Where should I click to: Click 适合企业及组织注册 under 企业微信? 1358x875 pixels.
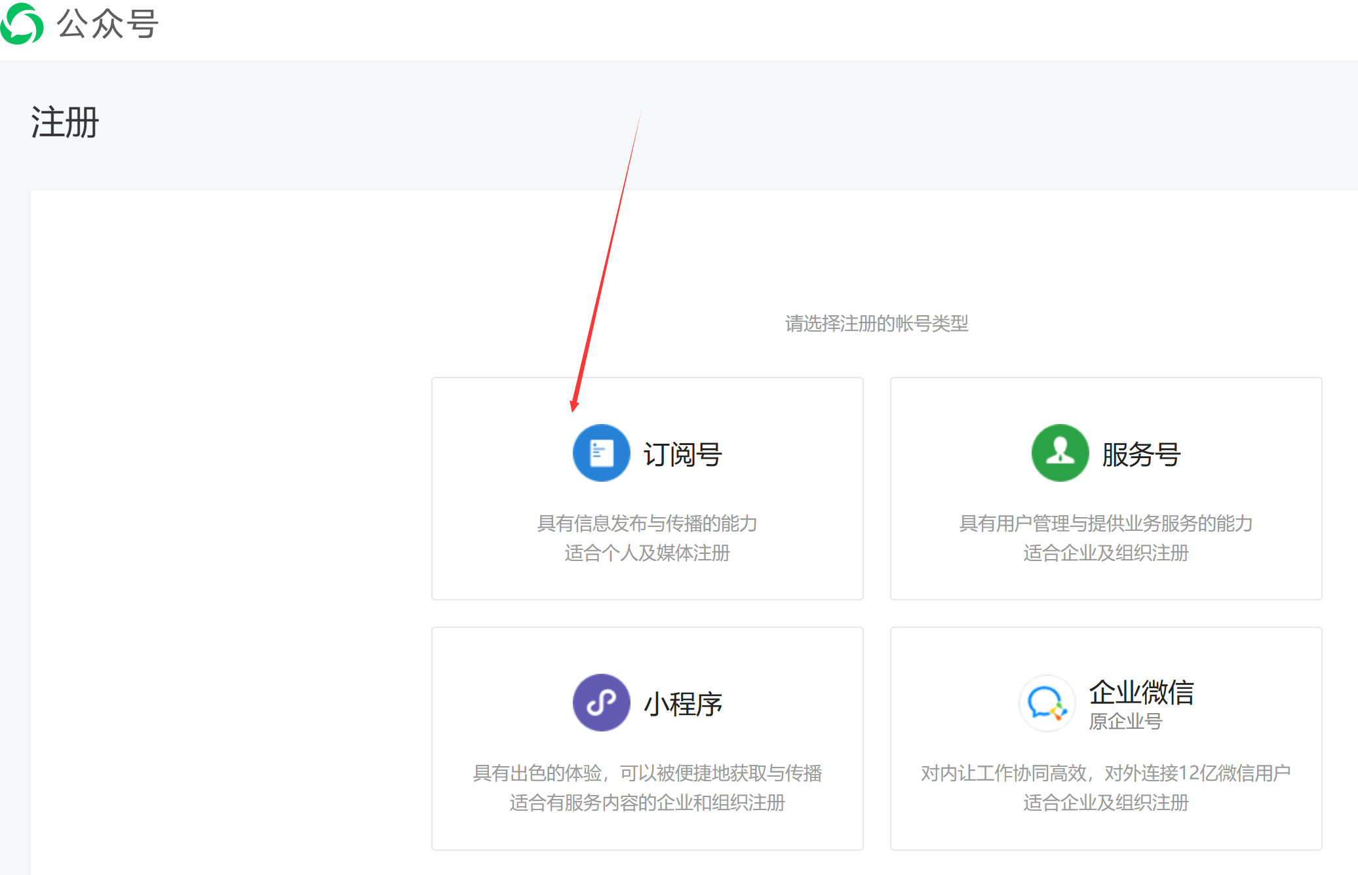[1106, 802]
